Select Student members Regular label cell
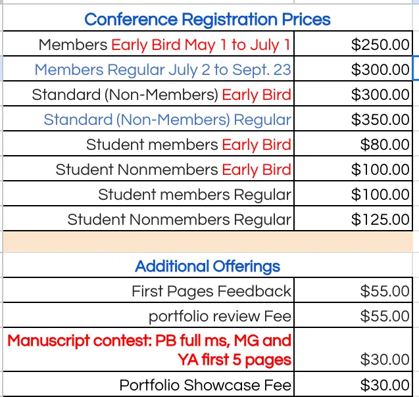This screenshot has height=397, width=419. click(x=194, y=195)
